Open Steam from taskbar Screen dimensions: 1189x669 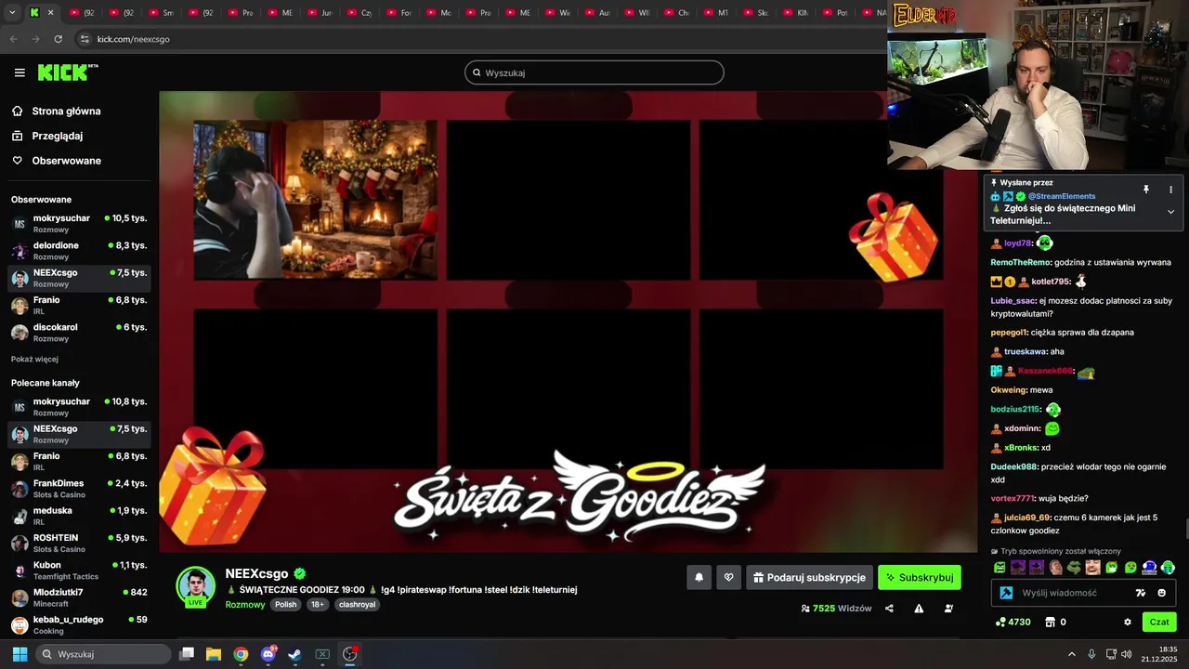tap(294, 654)
